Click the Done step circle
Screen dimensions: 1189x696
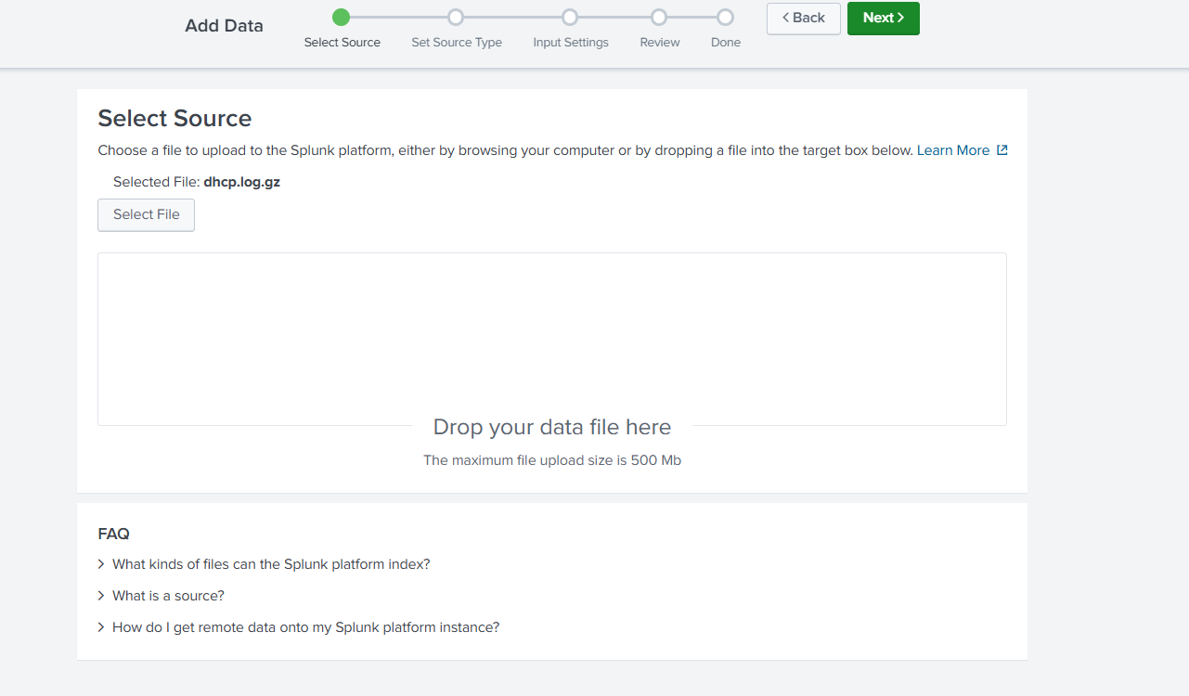click(726, 17)
